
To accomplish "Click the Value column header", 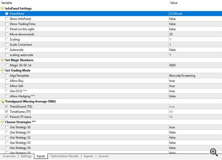I will coord(174,3).
